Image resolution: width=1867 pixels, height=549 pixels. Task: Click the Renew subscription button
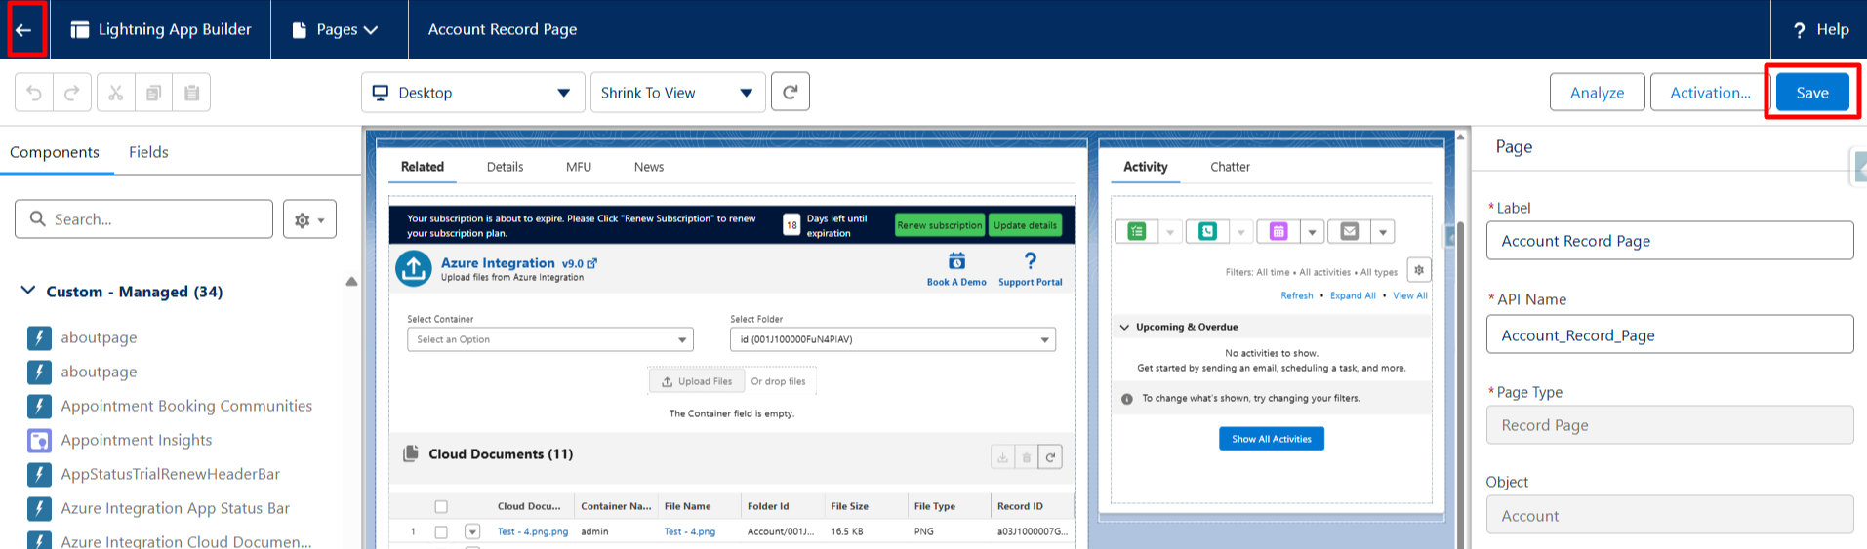pyautogui.click(x=940, y=225)
